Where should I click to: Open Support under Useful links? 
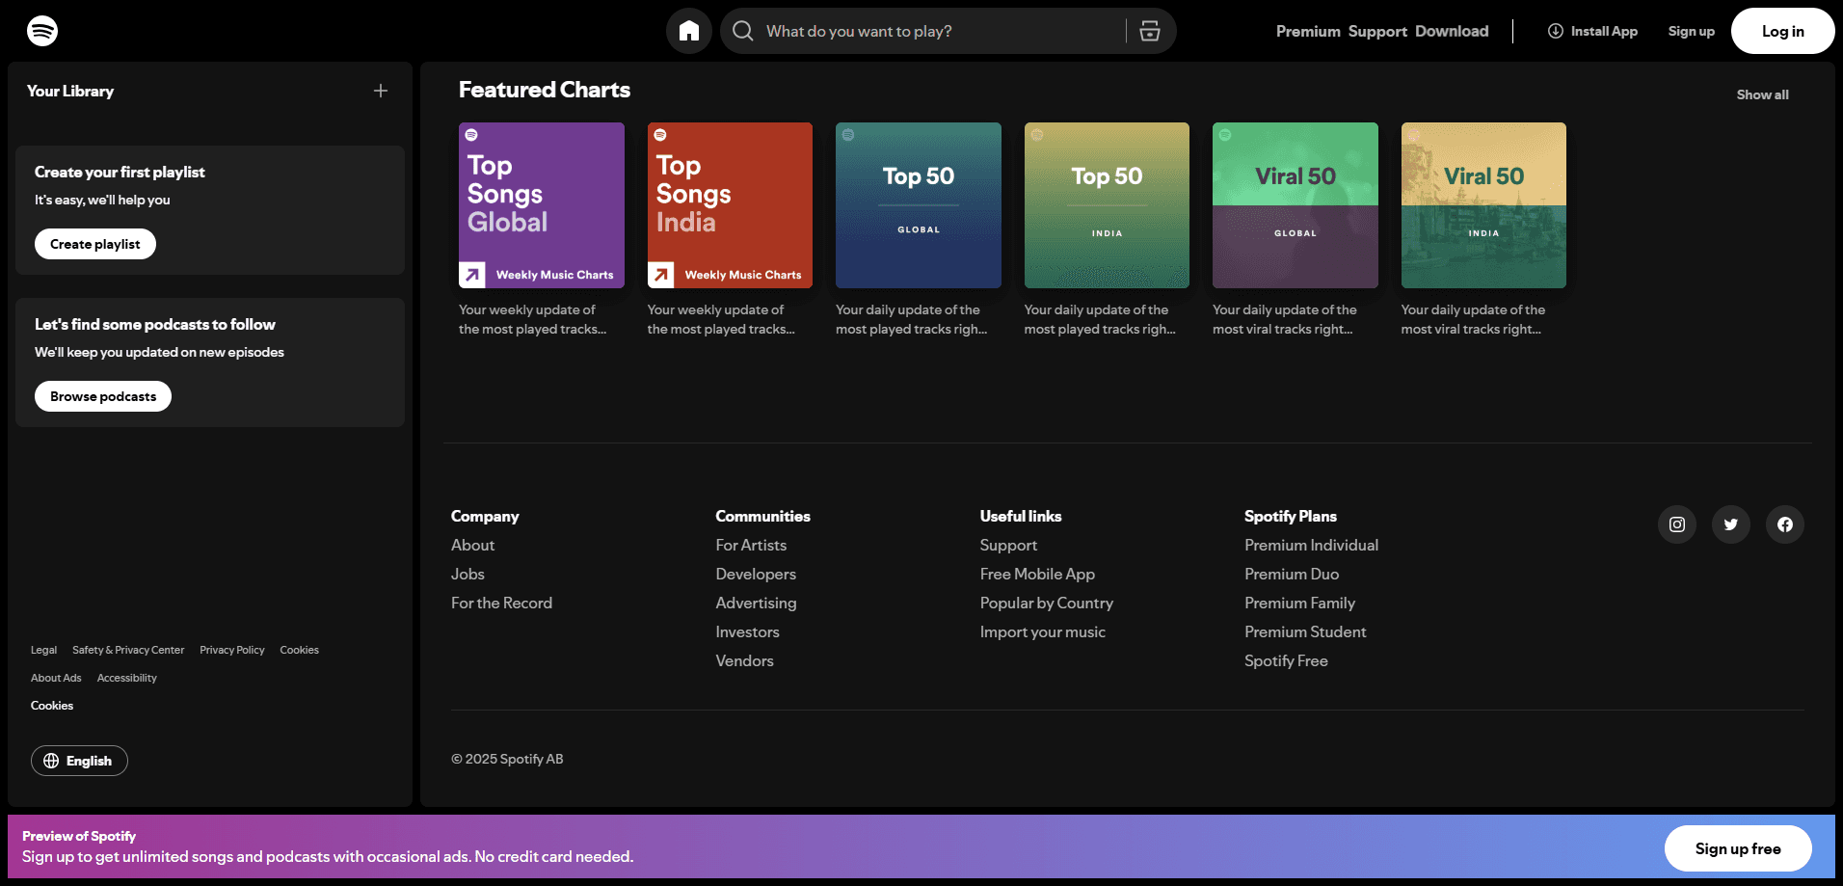pos(1008,545)
